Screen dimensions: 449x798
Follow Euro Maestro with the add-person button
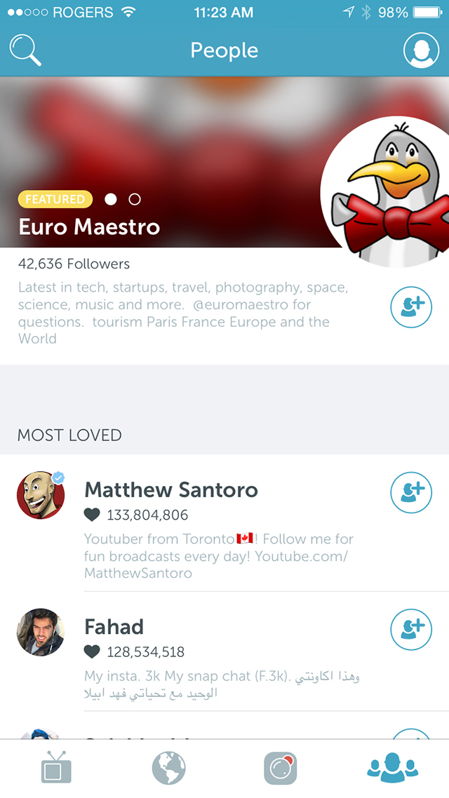click(x=411, y=307)
